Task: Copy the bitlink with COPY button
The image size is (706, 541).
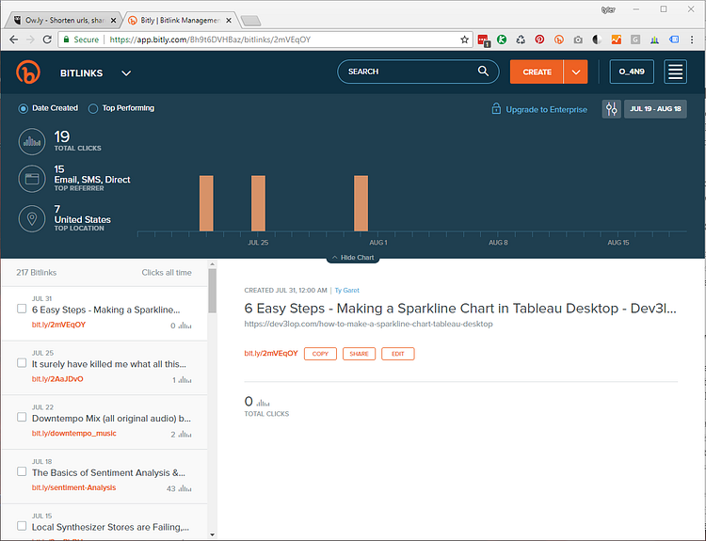Action: [x=320, y=354]
